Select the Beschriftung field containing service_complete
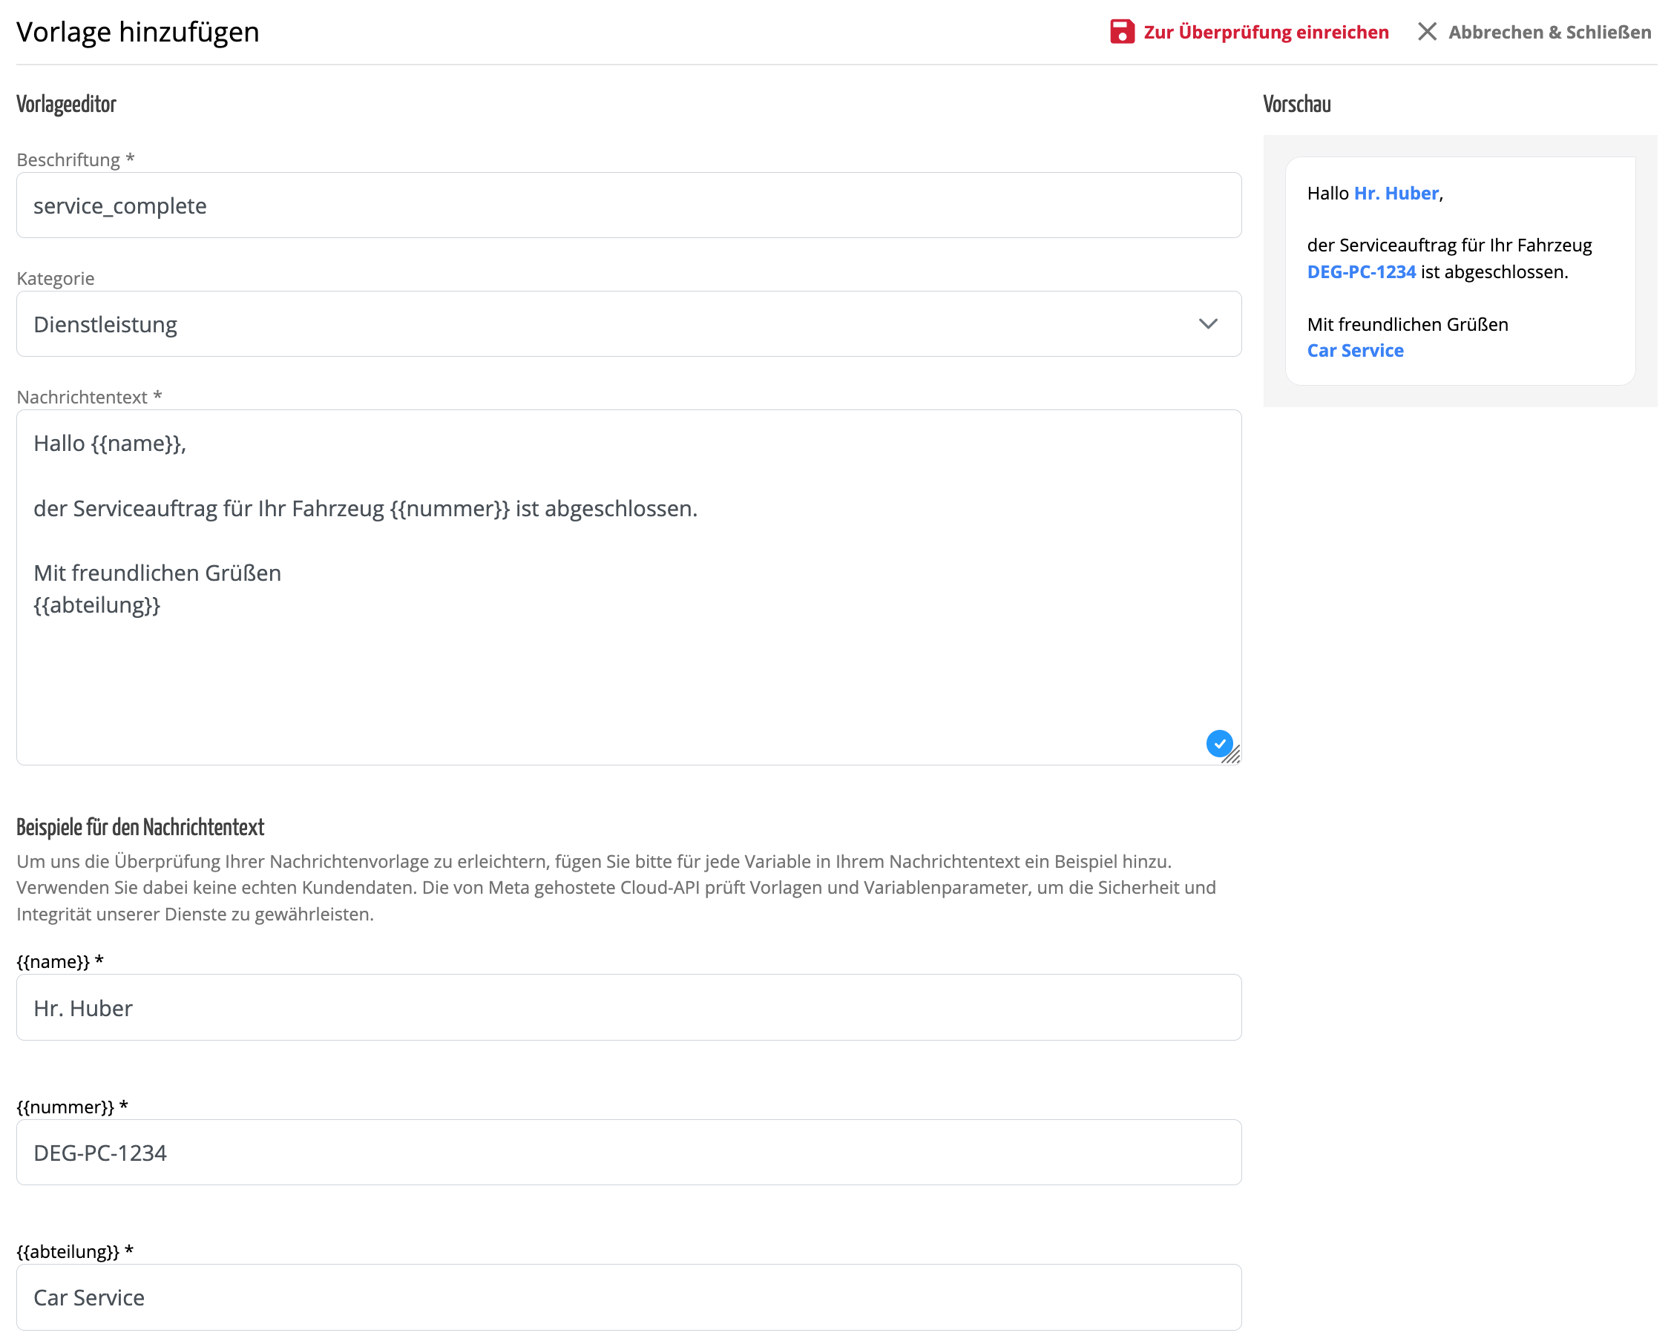1671x1344 pixels. (x=628, y=205)
